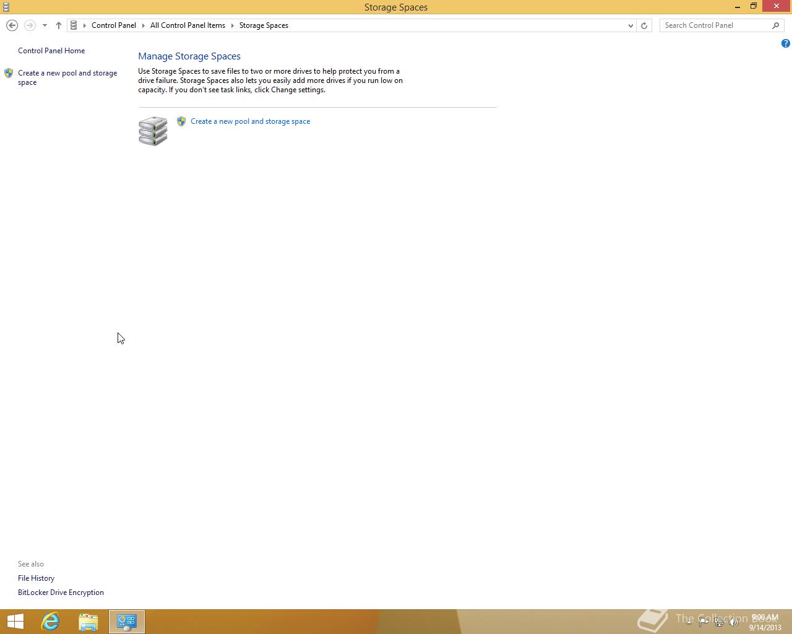This screenshot has width=792, height=634.
Task: Click the shield icon in the sidebar
Action: click(x=9, y=73)
